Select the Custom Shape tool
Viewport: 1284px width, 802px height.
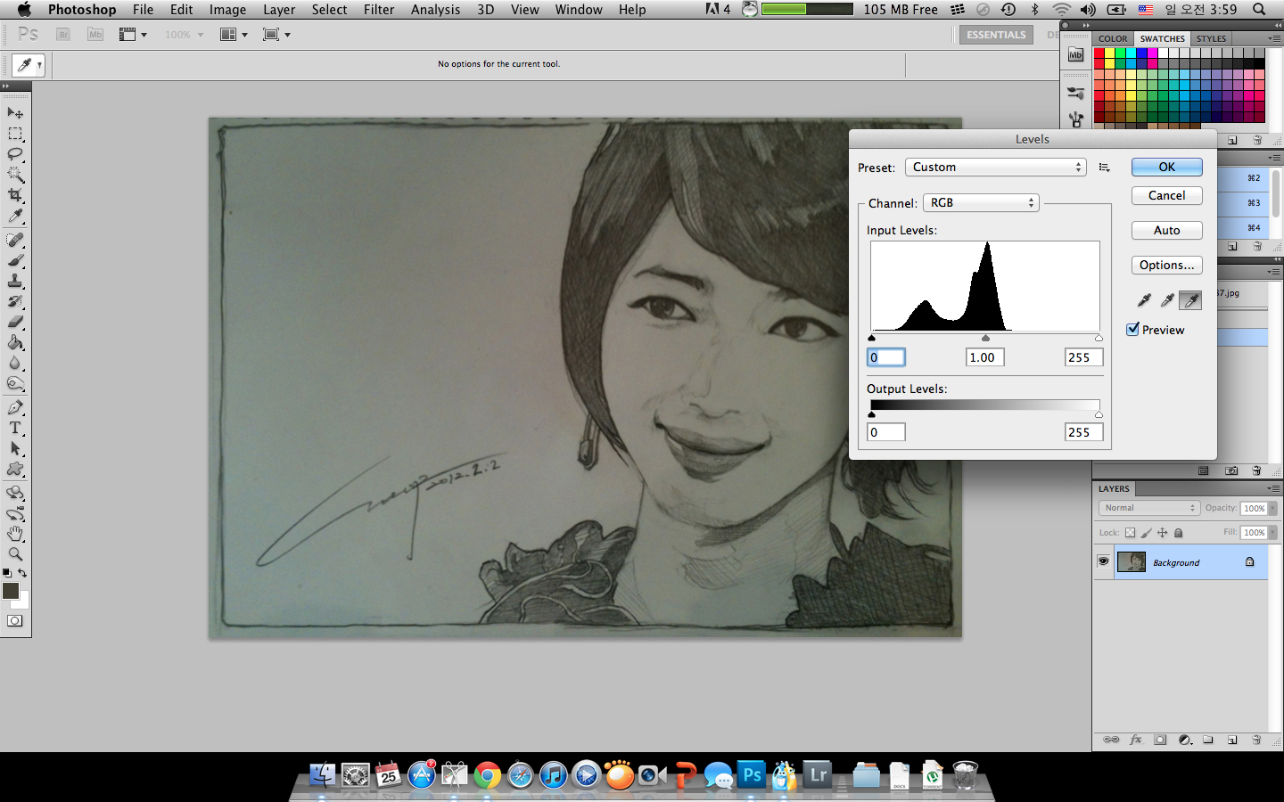tap(15, 469)
